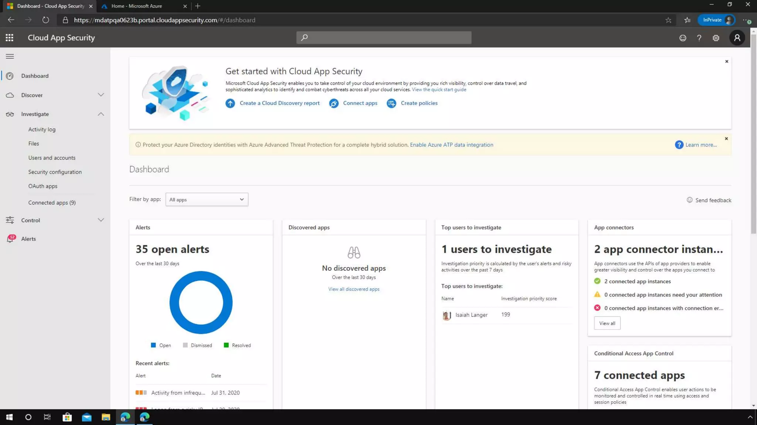
Task: Collapse the Investigate menu section
Action: tap(101, 114)
